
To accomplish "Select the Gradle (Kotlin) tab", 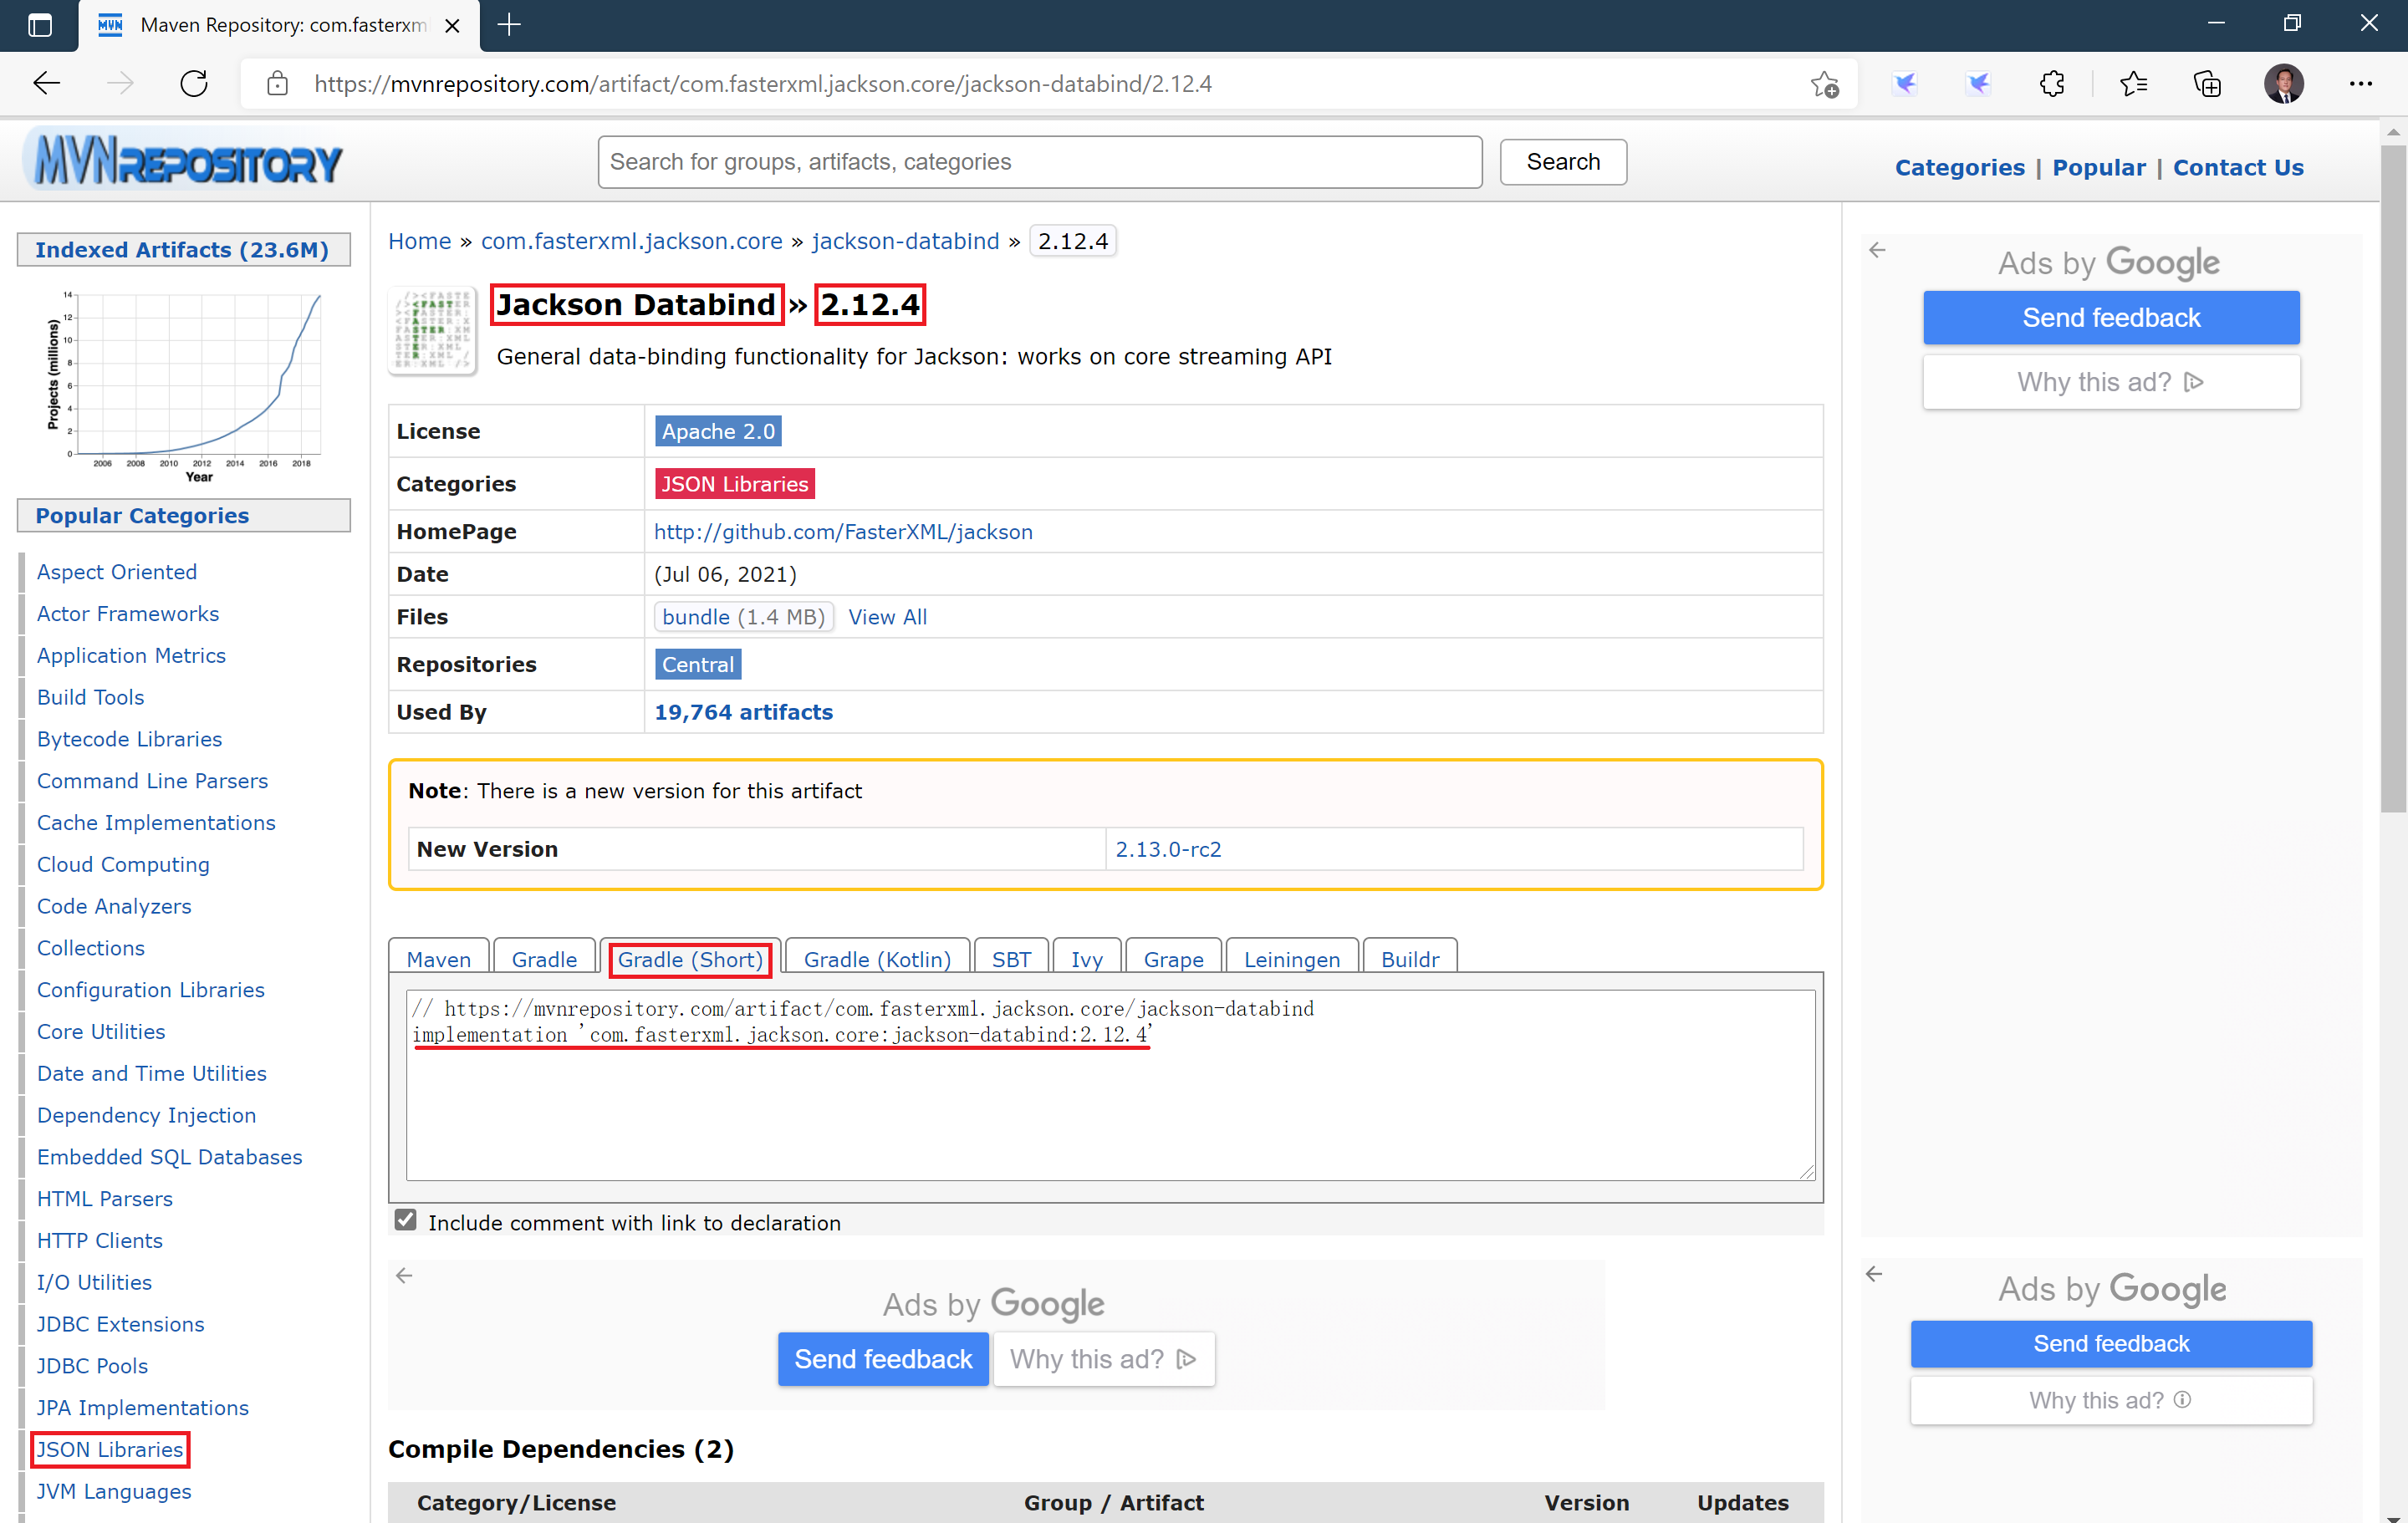I will point(877,959).
